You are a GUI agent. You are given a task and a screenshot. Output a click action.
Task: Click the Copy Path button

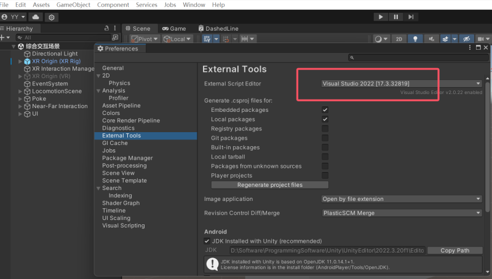[x=454, y=251]
